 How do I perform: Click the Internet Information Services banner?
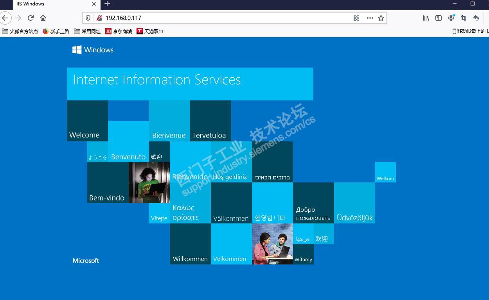(190, 84)
